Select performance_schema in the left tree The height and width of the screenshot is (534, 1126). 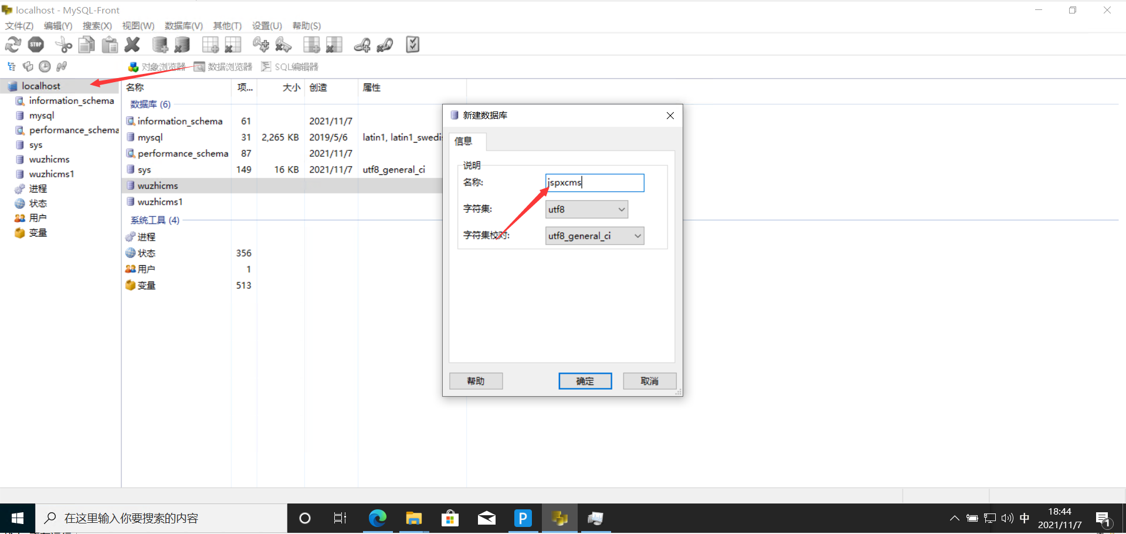(74, 130)
